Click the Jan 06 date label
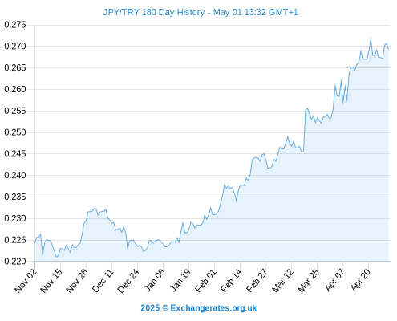 click(154, 280)
